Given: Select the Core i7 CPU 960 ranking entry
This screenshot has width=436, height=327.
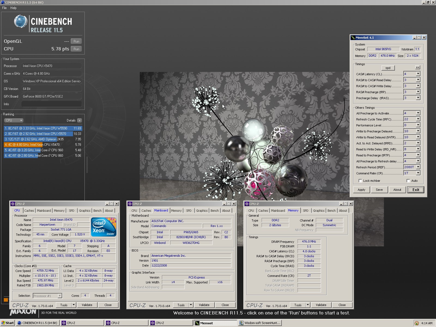Looking at the screenshot, I should (x=43, y=150).
